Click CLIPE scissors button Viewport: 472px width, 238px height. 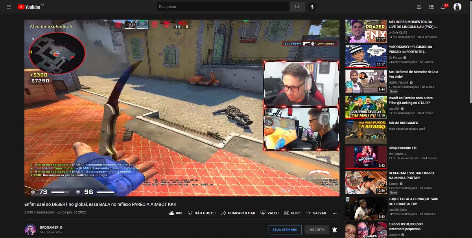pos(292,213)
